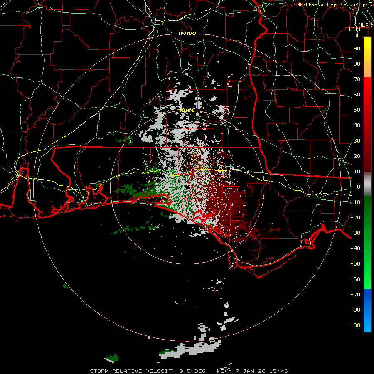Click the 20 value on velocity scale
The height and width of the screenshot is (374, 374).
click(x=357, y=156)
